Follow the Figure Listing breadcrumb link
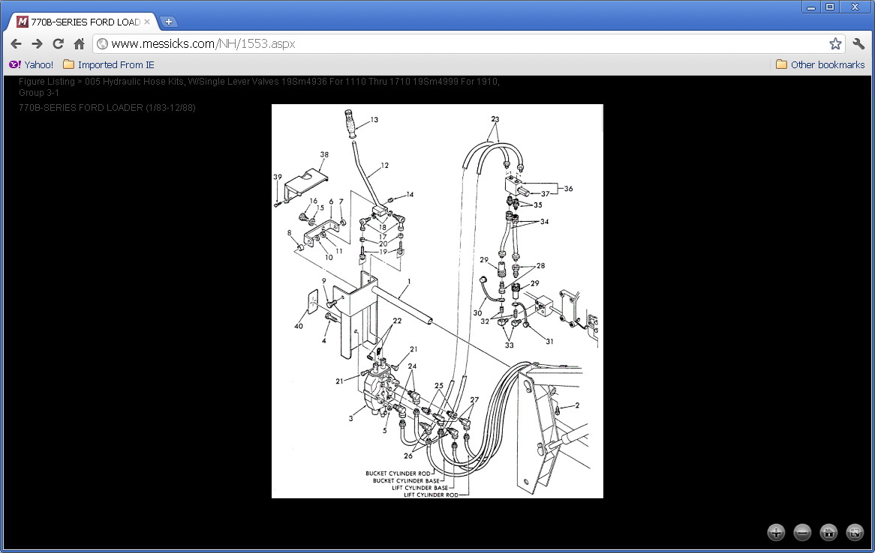The width and height of the screenshot is (875, 553). coord(47,82)
